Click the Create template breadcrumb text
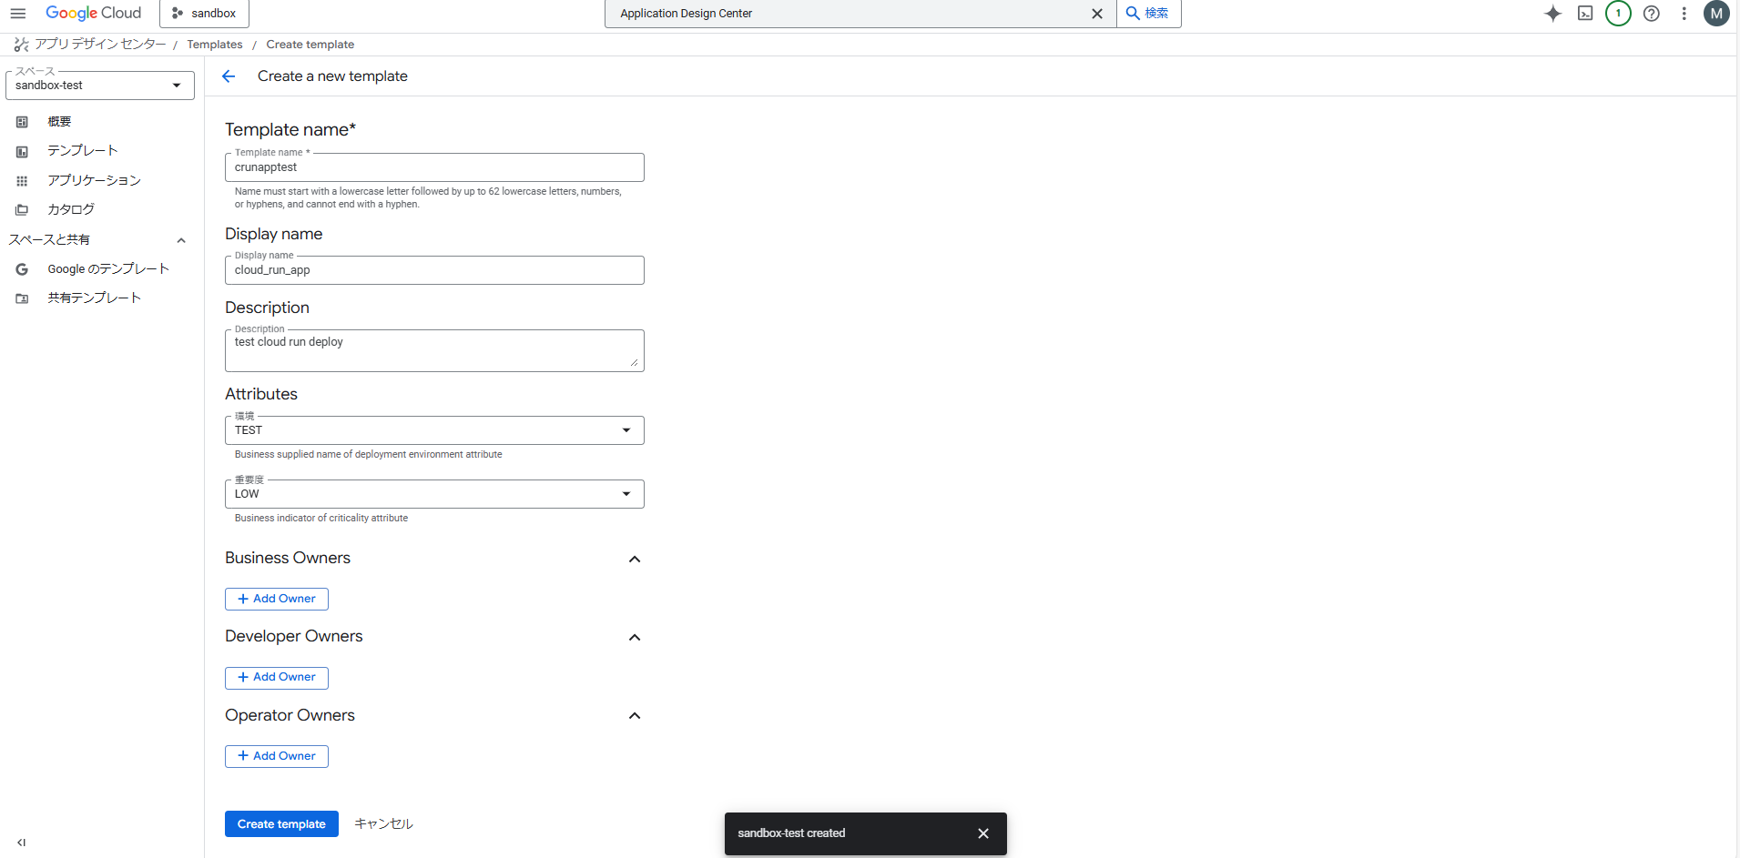Image resolution: width=1740 pixels, height=858 pixels. point(310,45)
